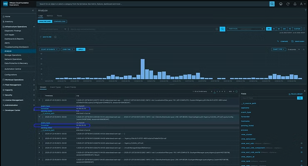The image size is (308, 166).
Task: Click Save Query
Action: coord(299,41)
